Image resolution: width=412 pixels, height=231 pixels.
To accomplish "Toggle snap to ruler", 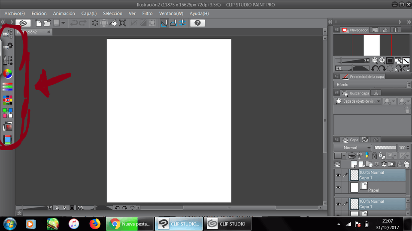I will pos(164,23).
